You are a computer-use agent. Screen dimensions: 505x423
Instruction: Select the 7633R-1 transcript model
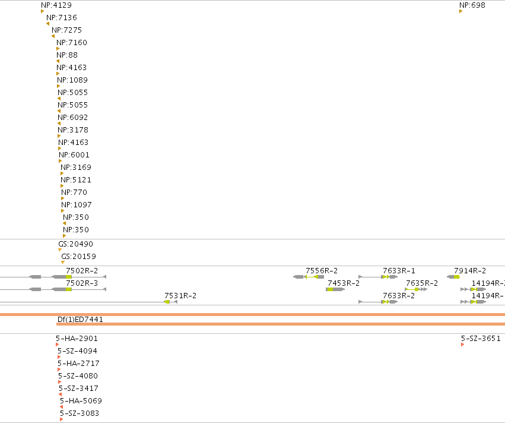378,277
